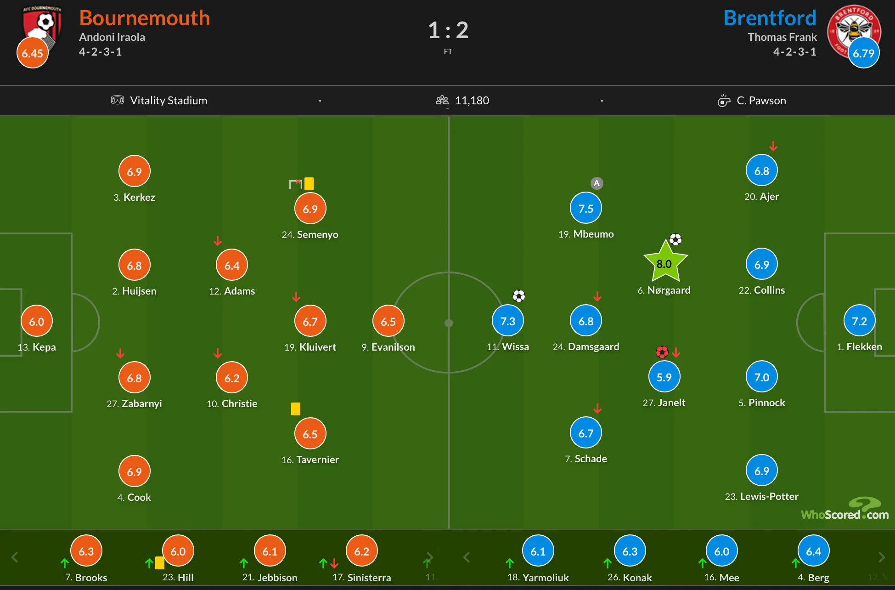Screen dimensions: 895x590
Task: Click the missed-penalty icon above Semenyo
Action: click(x=295, y=184)
